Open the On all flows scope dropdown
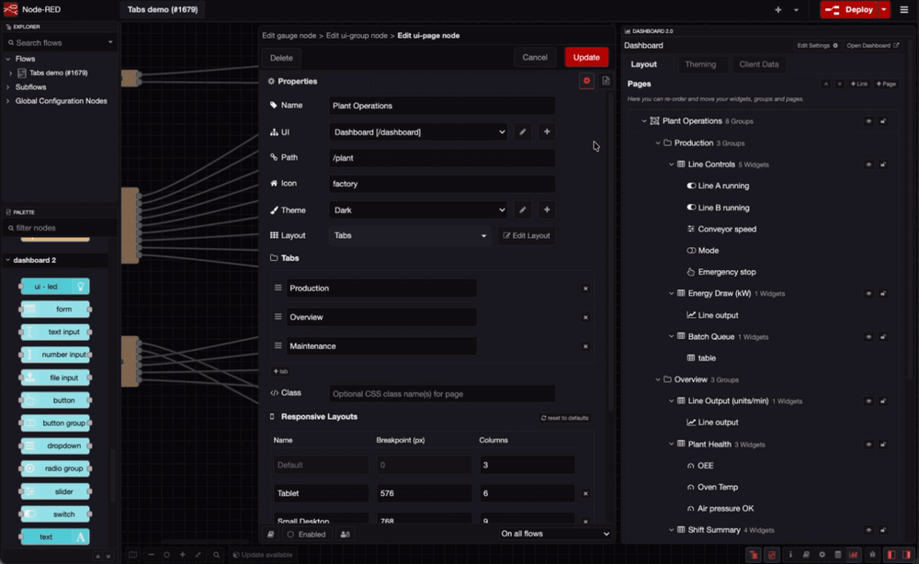 (x=554, y=534)
